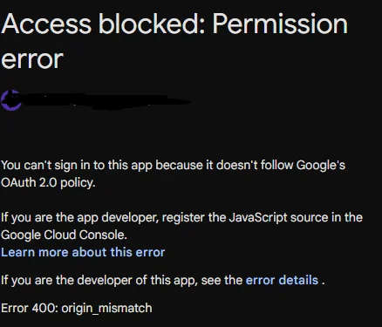Click the words because it doesn't follow
The height and width of the screenshot is (327, 382).
224,165
